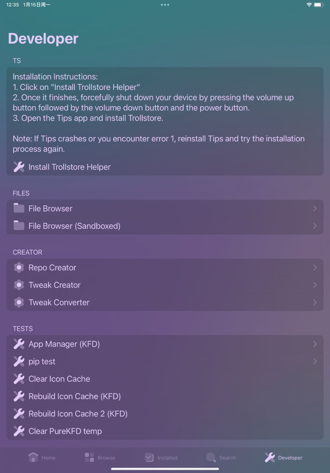The image size is (330, 473).
Task: Tap the folder icon for File Browser
Action: tap(19, 208)
